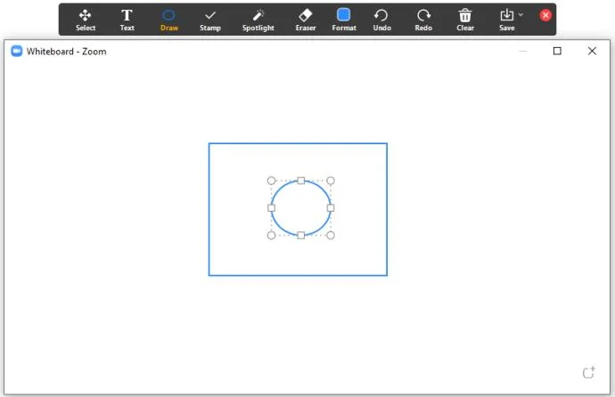Pick the Stamp checkmark tool

[x=210, y=20]
